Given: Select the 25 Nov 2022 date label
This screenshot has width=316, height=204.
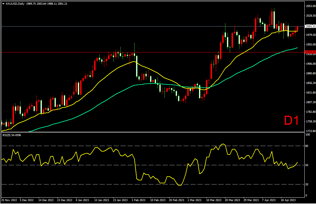Looking at the screenshot, I should (x=9, y=200).
